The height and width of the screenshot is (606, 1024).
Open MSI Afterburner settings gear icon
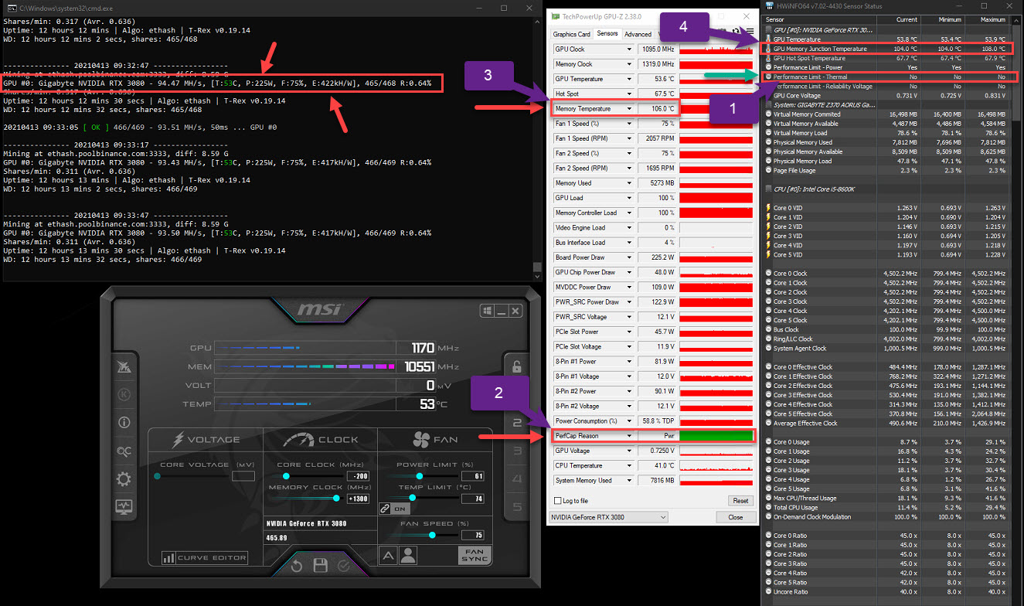pyautogui.click(x=124, y=479)
